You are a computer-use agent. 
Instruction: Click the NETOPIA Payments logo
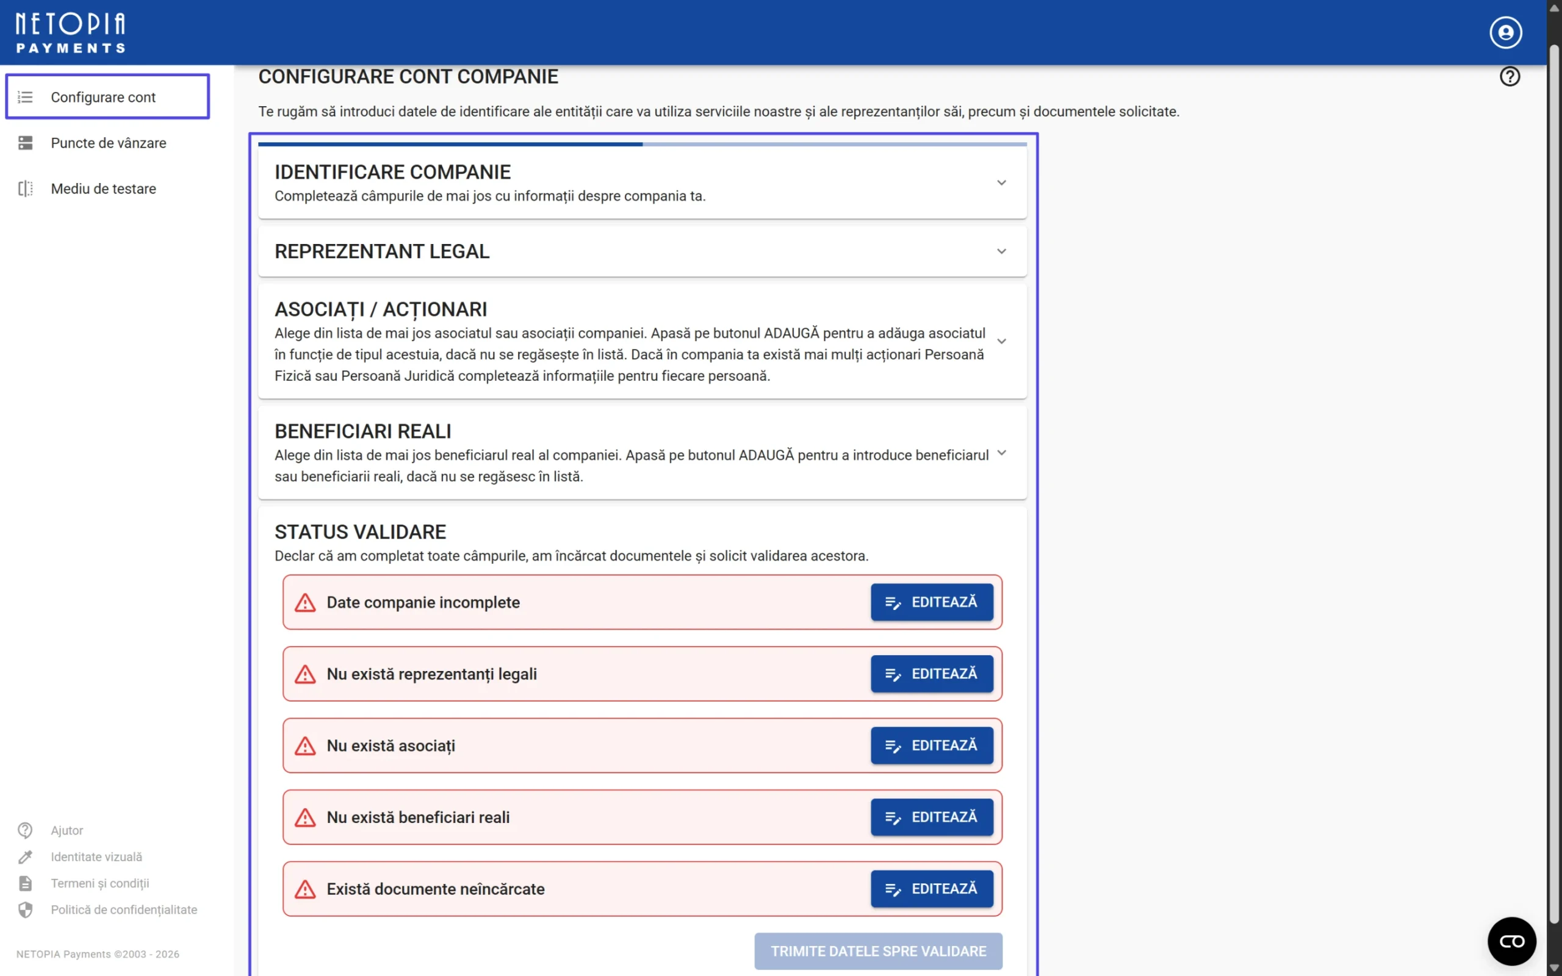70,32
